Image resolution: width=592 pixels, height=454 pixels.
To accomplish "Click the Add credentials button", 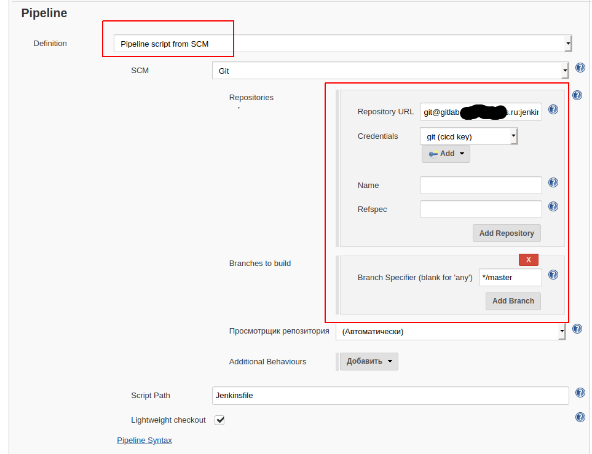I will [x=446, y=154].
